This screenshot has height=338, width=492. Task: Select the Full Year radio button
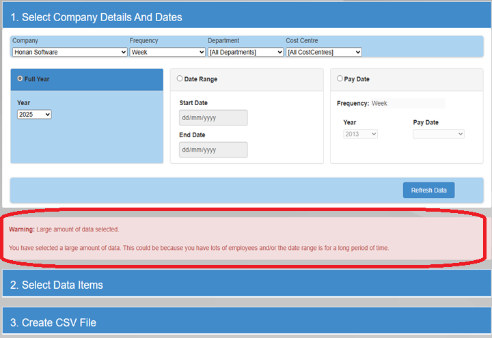click(20, 79)
